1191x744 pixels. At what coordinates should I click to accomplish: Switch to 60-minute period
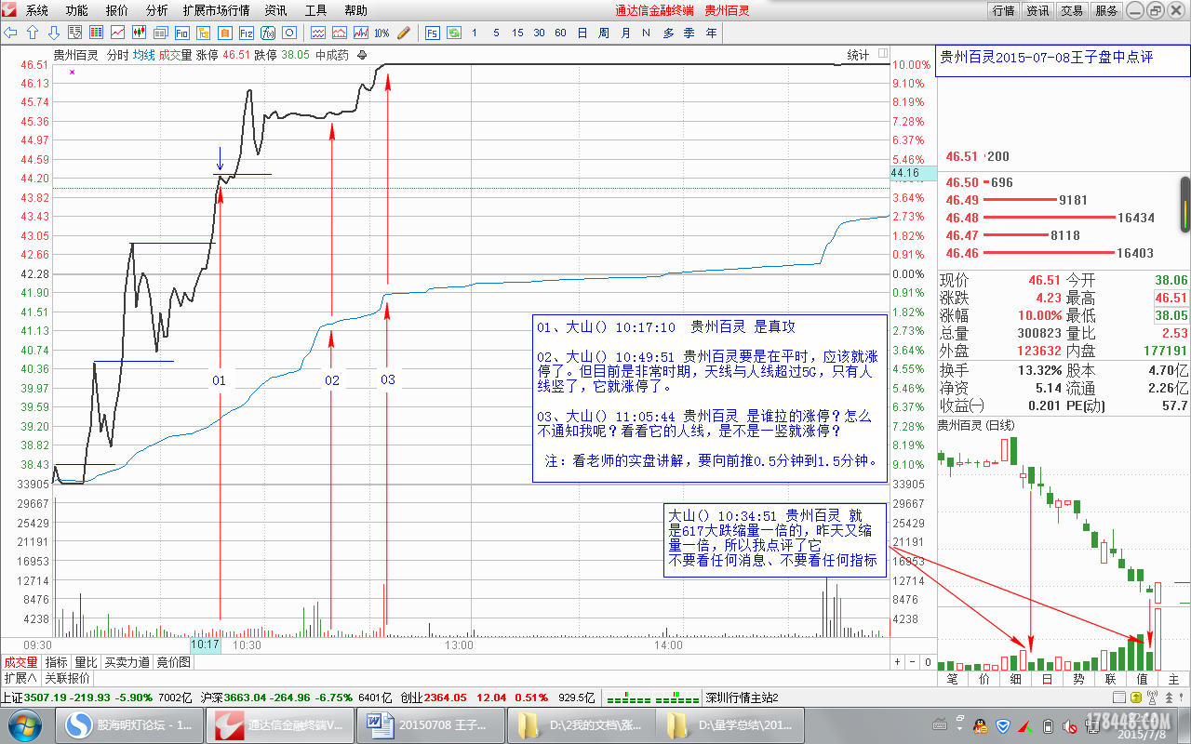click(x=560, y=33)
